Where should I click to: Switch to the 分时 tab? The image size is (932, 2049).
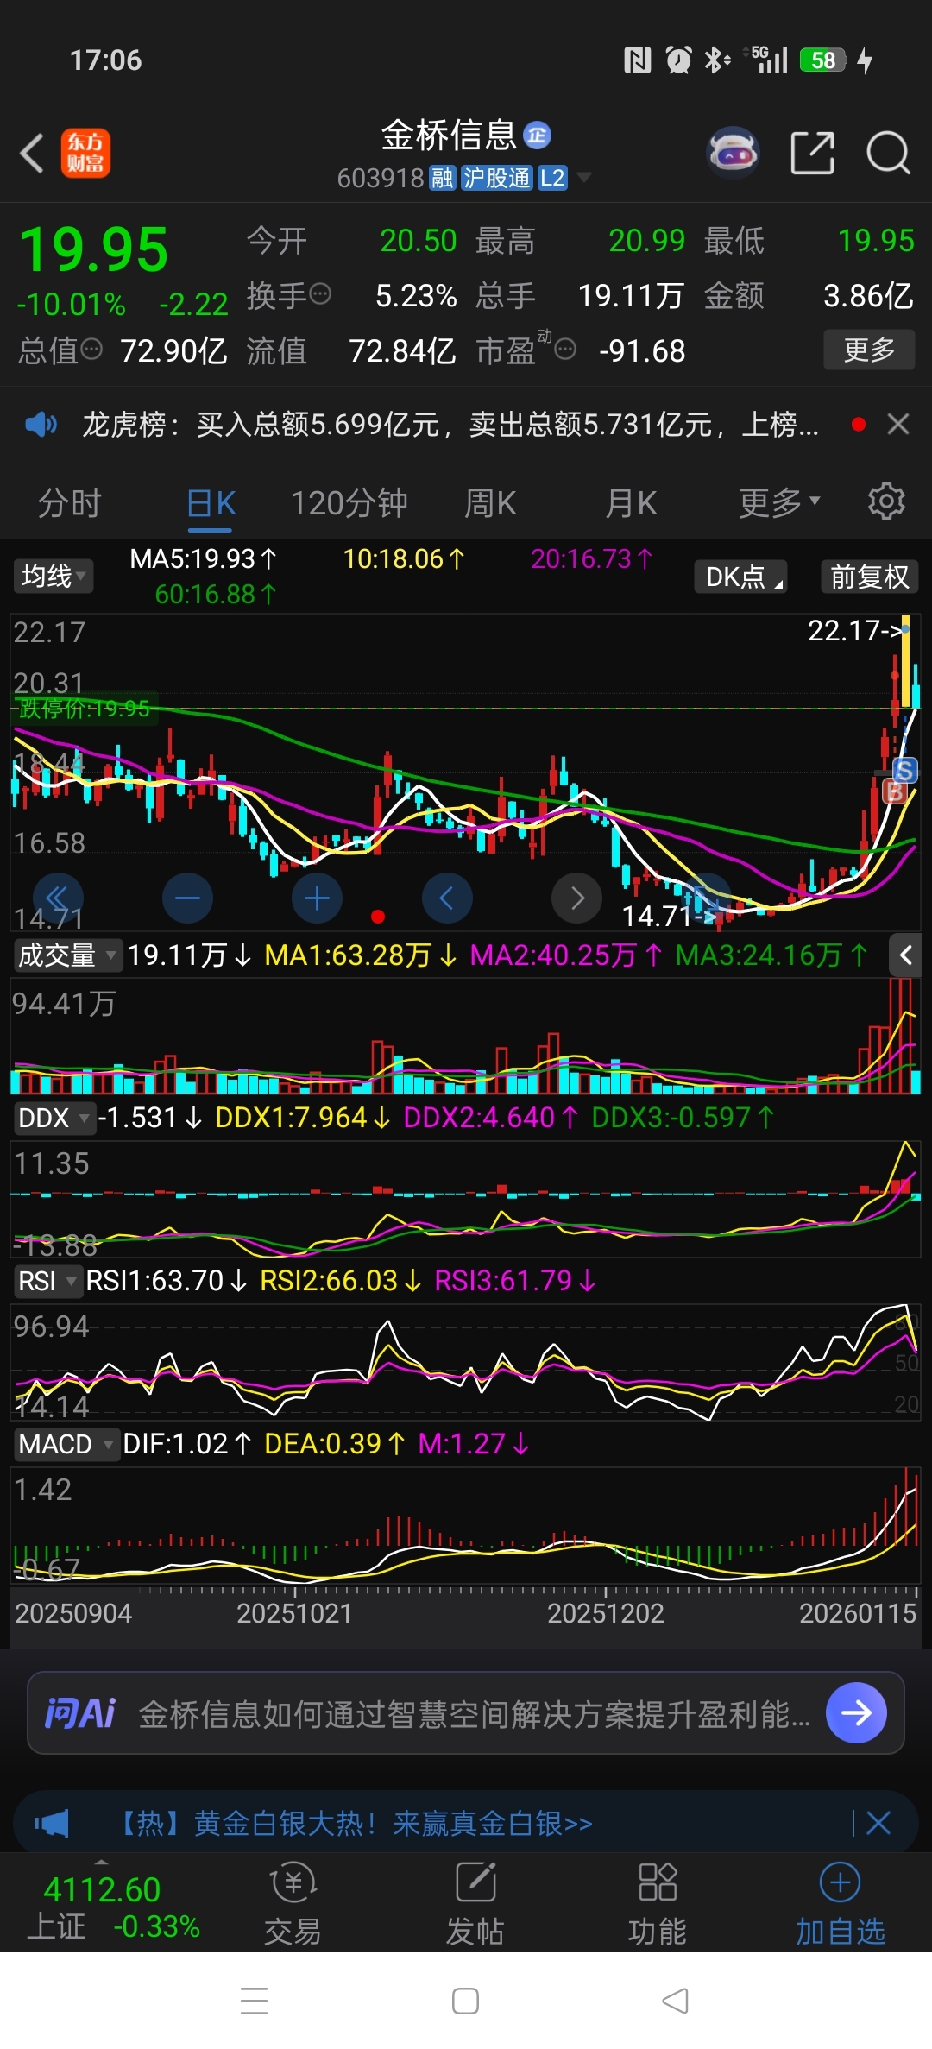pyautogui.click(x=70, y=502)
